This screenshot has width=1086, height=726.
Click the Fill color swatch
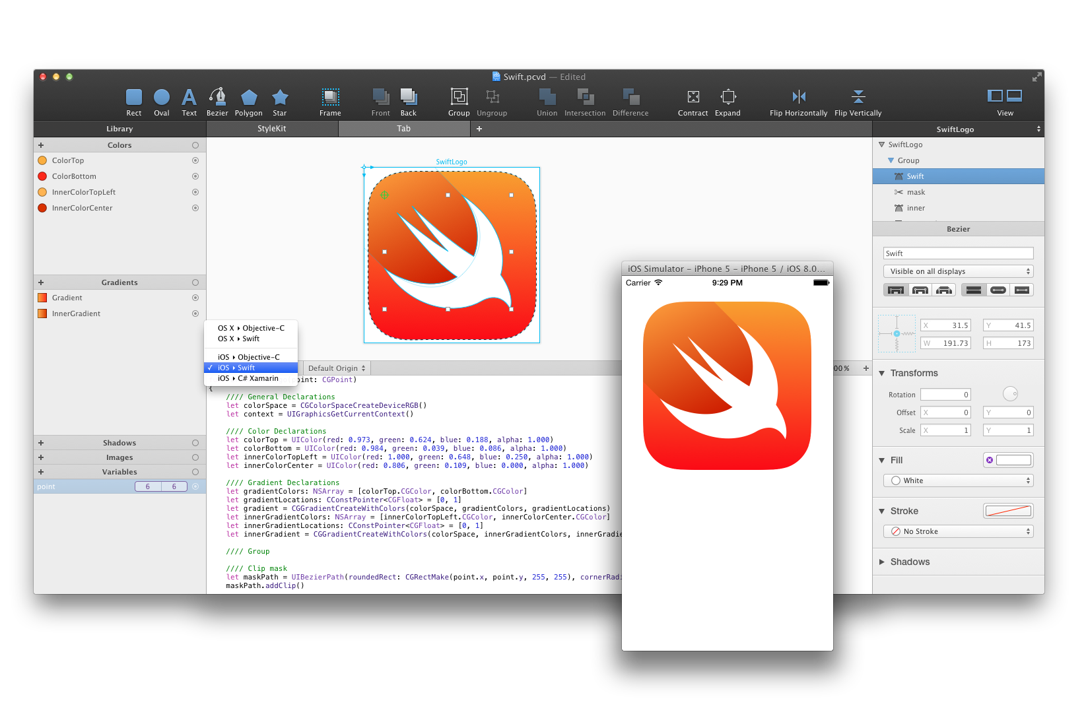1013,460
